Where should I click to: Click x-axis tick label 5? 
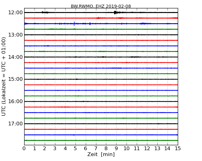point(76,149)
